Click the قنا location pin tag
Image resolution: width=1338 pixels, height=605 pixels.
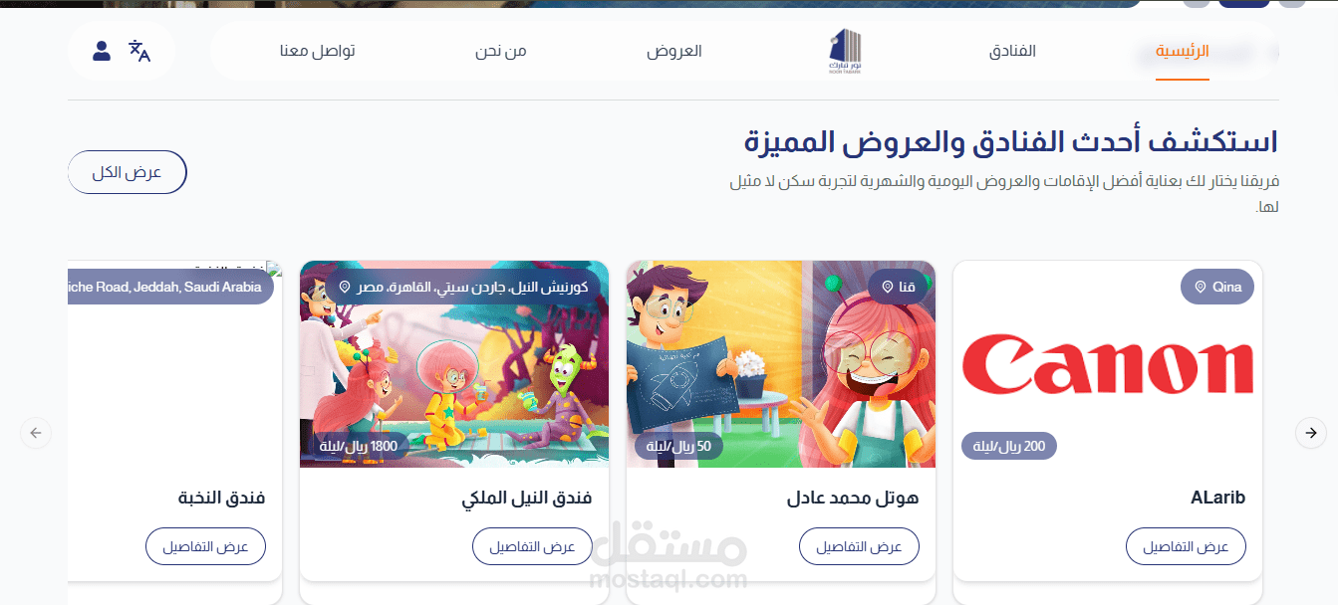click(x=898, y=288)
